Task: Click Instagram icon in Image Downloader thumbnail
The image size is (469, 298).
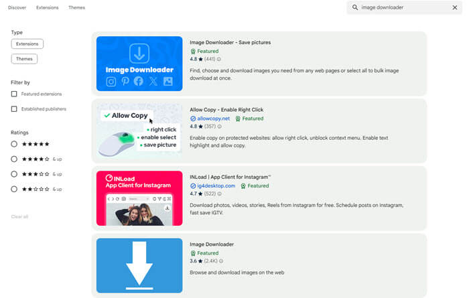Action: (x=111, y=82)
